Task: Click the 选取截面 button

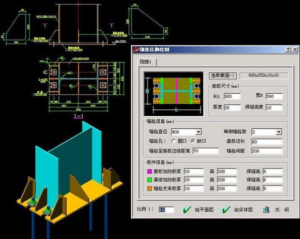Action: (x=222, y=75)
